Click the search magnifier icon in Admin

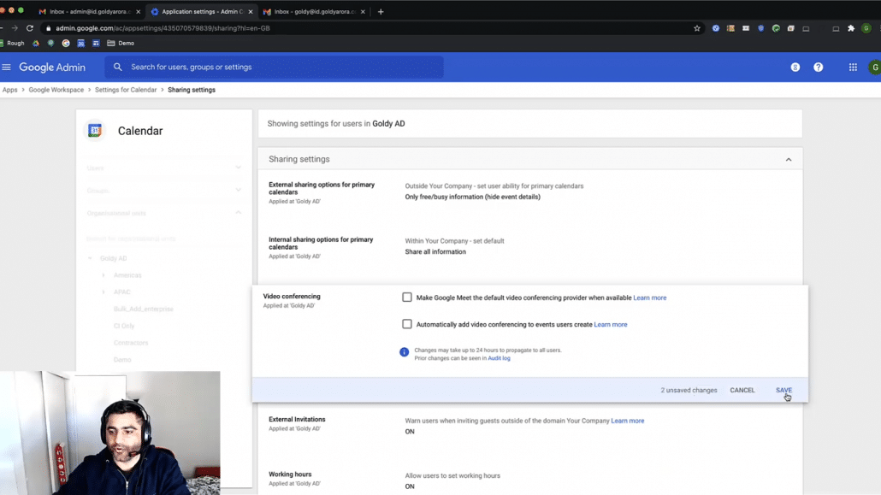pyautogui.click(x=117, y=67)
